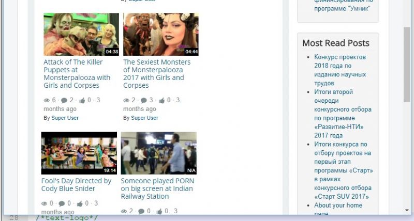This screenshot has height=221, width=414.
Task: Click comment icon under Indian Railway Station video
Action: [x=141, y=211]
